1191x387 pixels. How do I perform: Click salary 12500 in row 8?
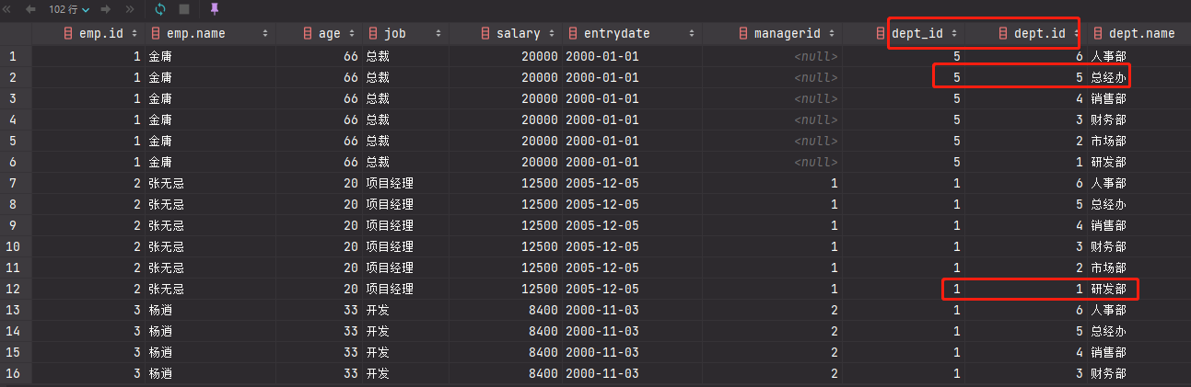(505, 204)
